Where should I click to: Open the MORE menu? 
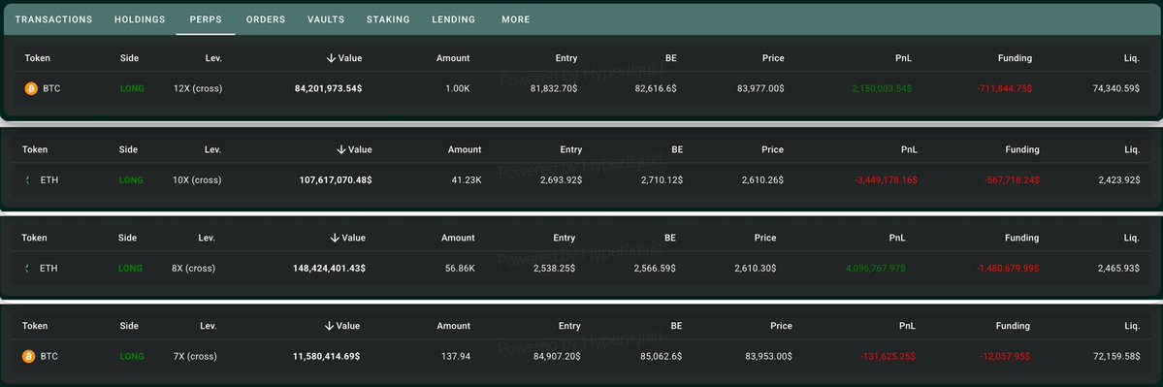515,20
